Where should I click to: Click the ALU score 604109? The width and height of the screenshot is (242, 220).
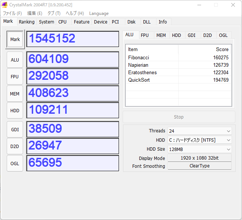pyautogui.click(x=73, y=60)
